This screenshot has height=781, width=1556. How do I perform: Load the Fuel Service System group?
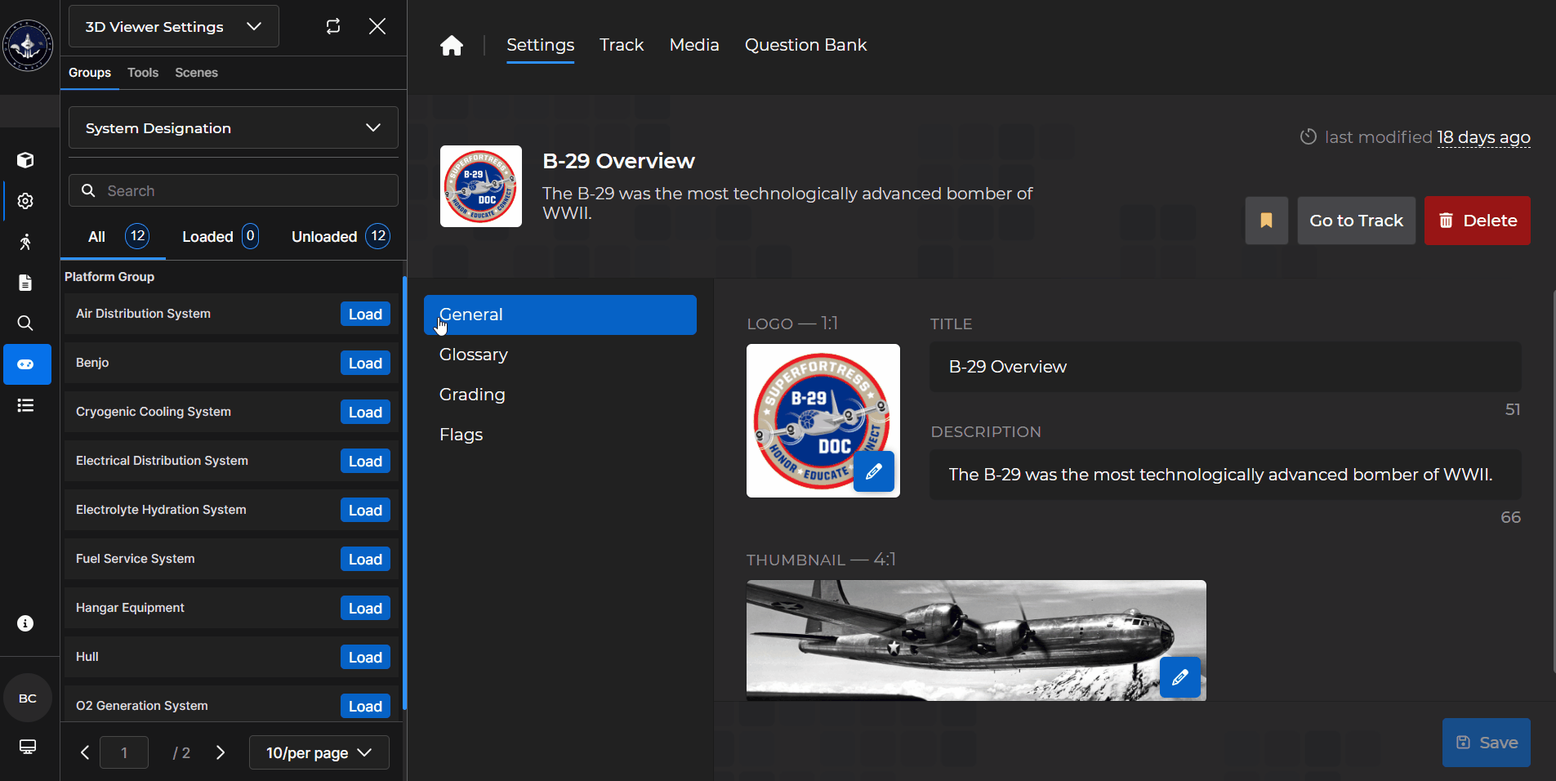[x=365, y=560]
